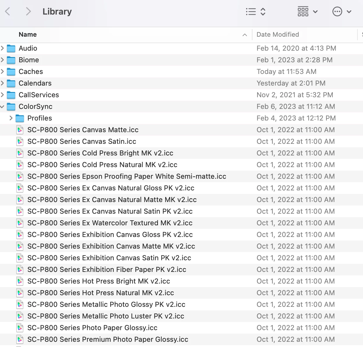Click the Canvas Satin.icc file icon
The width and height of the screenshot is (363, 347).
(20, 141)
